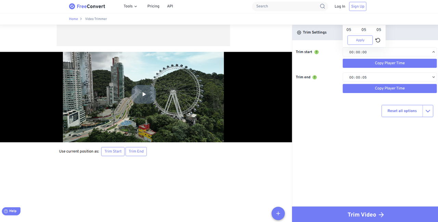Collapse the Trim start time dropdown
438x222 pixels.
(434, 52)
